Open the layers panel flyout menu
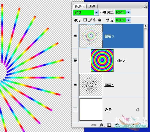The width and height of the screenshot is (150, 132). click(x=145, y=7)
